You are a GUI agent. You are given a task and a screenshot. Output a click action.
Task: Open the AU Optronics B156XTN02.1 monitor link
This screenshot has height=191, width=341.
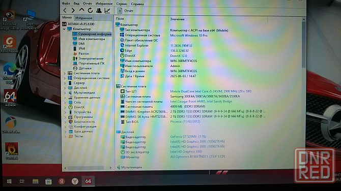coord(197,156)
